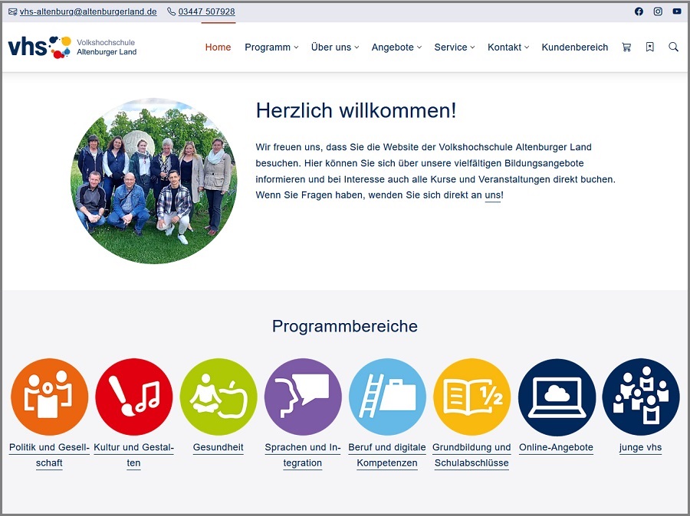Open the yellow Grundbildung book icon

pyautogui.click(x=472, y=397)
